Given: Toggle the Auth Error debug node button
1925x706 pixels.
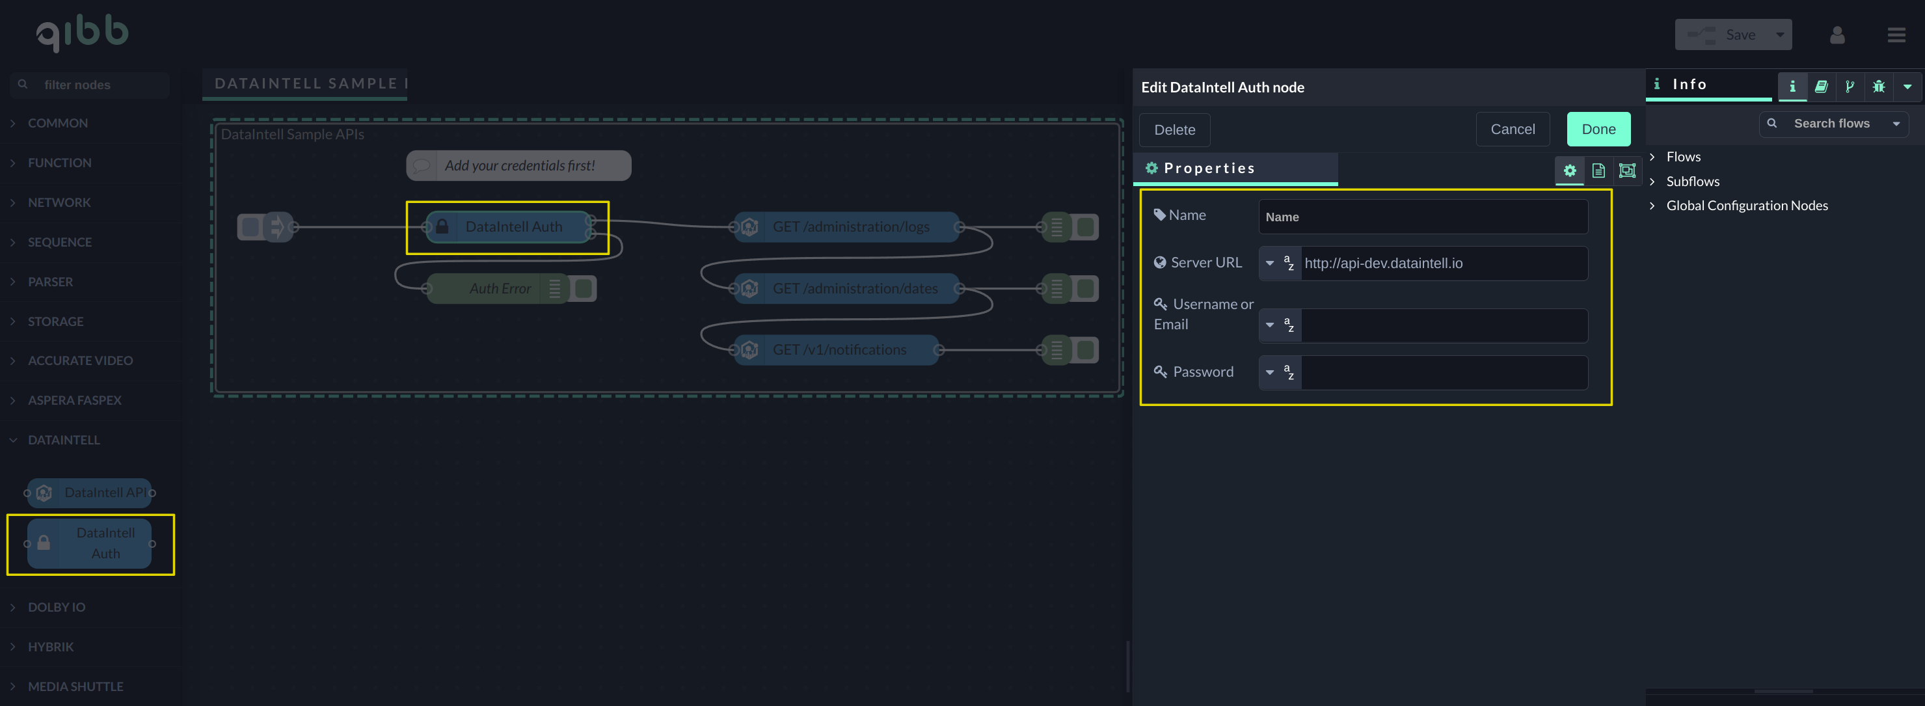Looking at the screenshot, I should [584, 289].
